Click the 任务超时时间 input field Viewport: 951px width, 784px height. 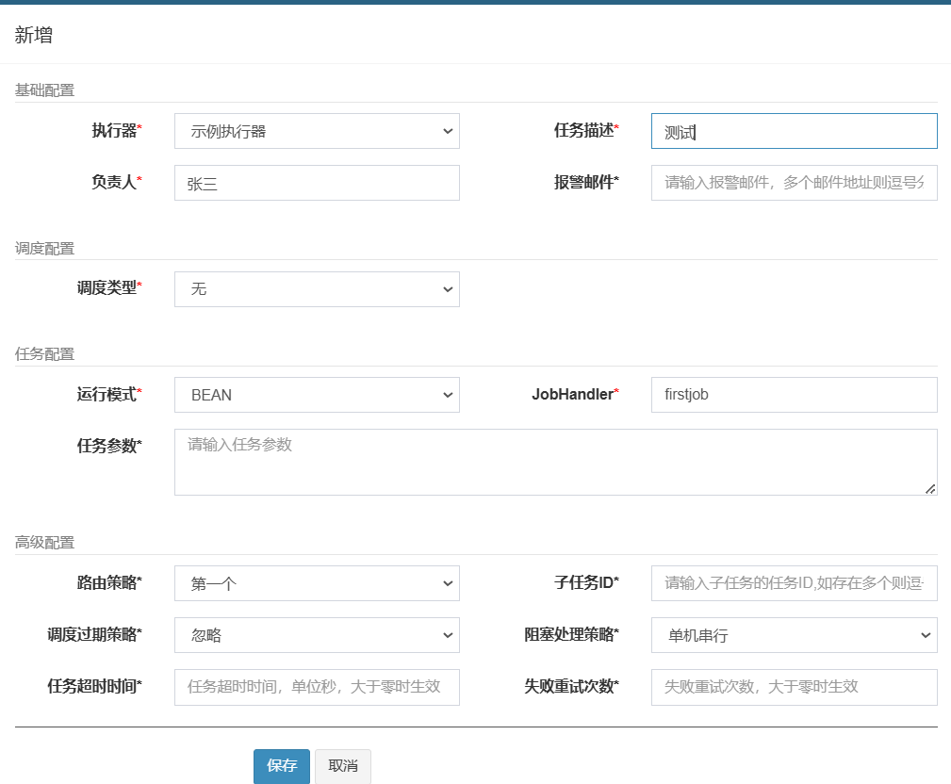point(317,687)
